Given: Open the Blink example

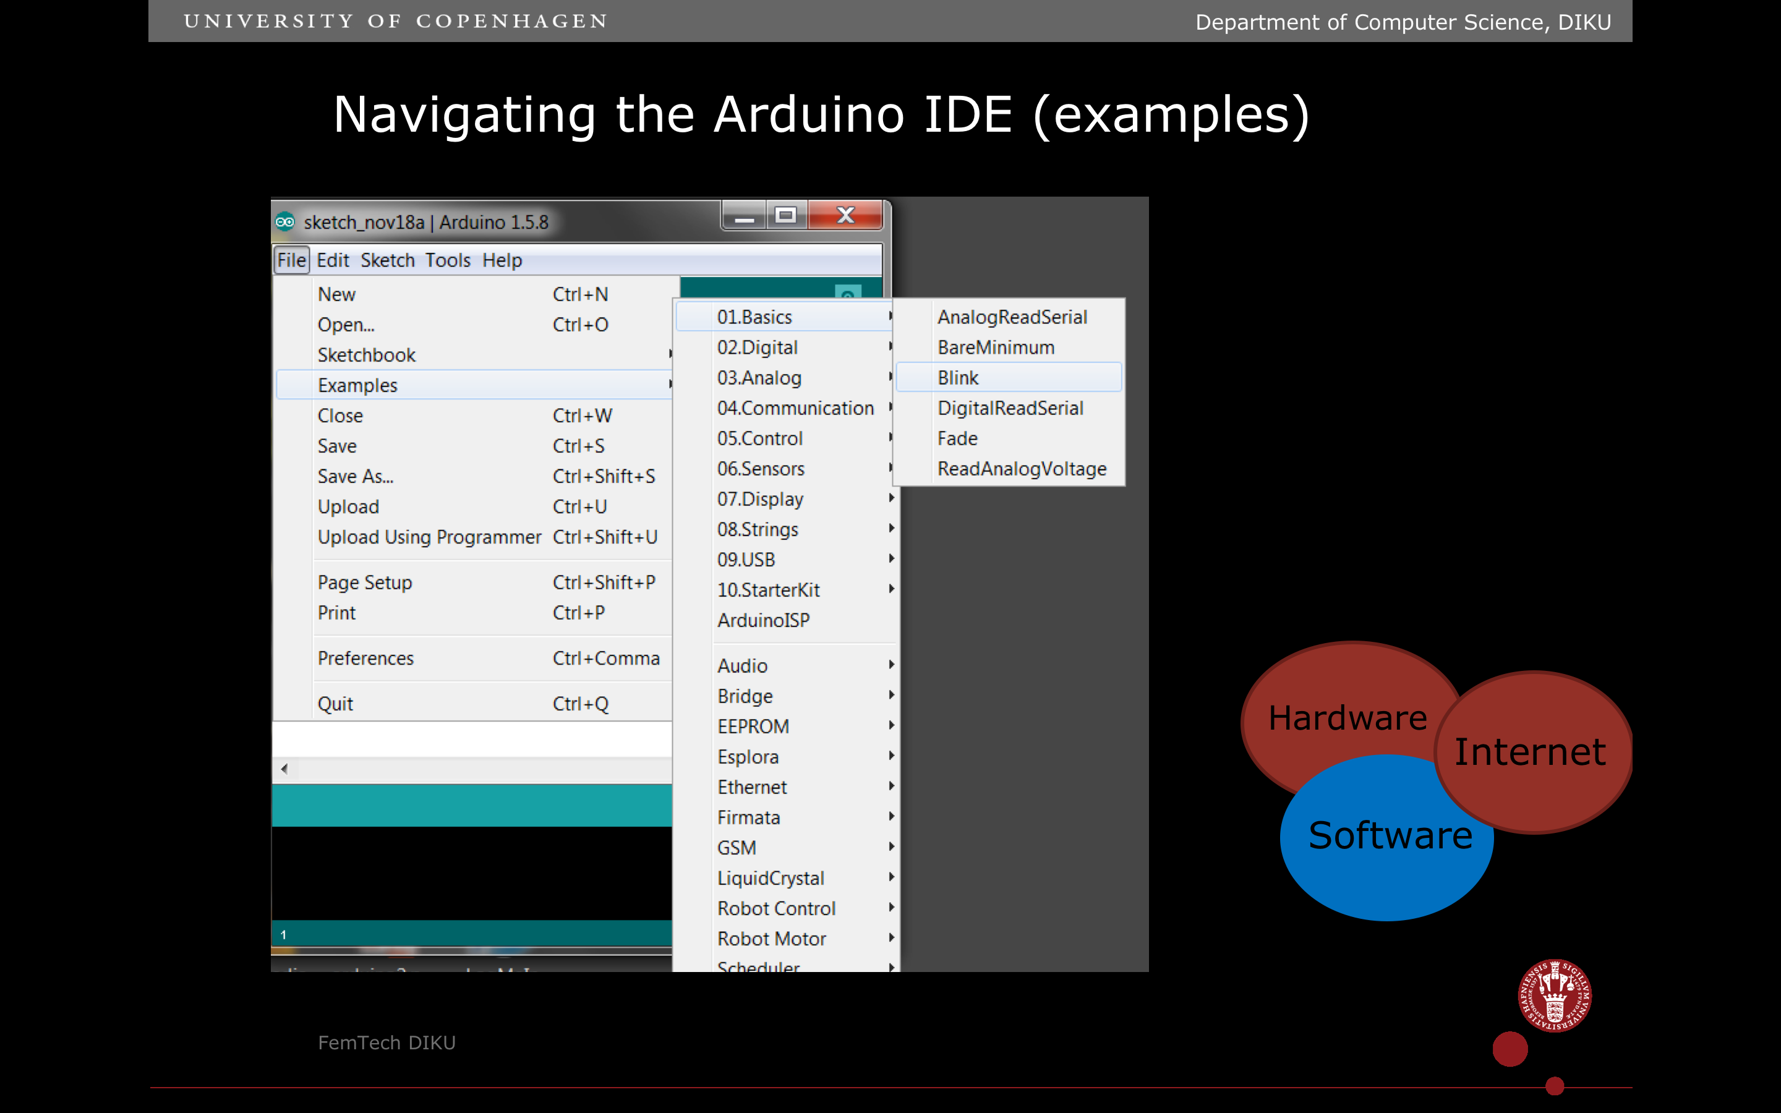Looking at the screenshot, I should click(1009, 378).
